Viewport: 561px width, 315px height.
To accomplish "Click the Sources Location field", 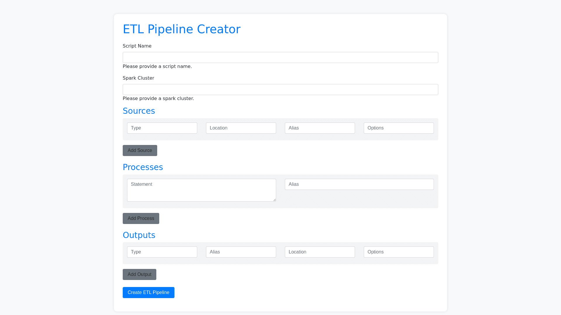I will pyautogui.click(x=241, y=128).
